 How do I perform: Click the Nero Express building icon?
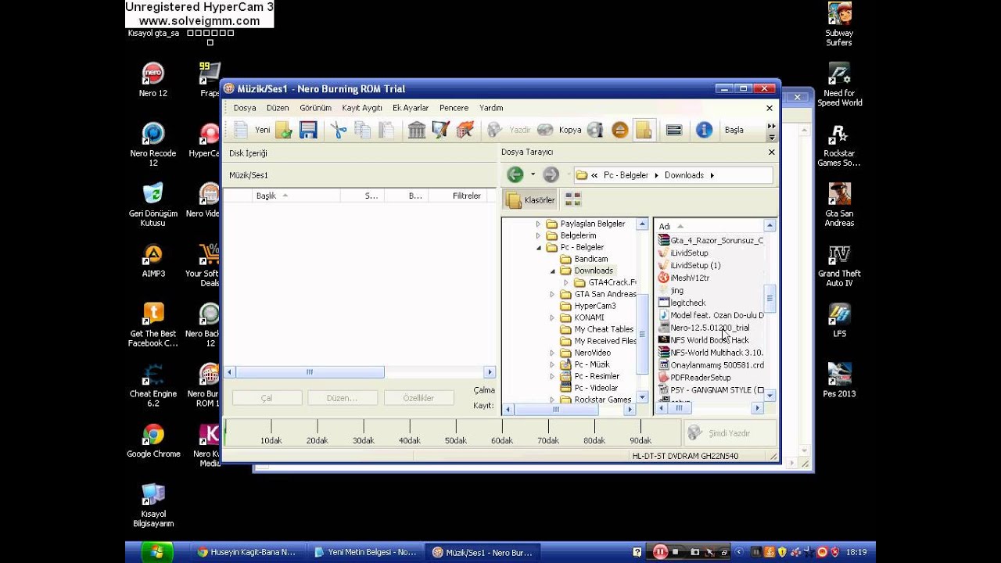coord(417,130)
